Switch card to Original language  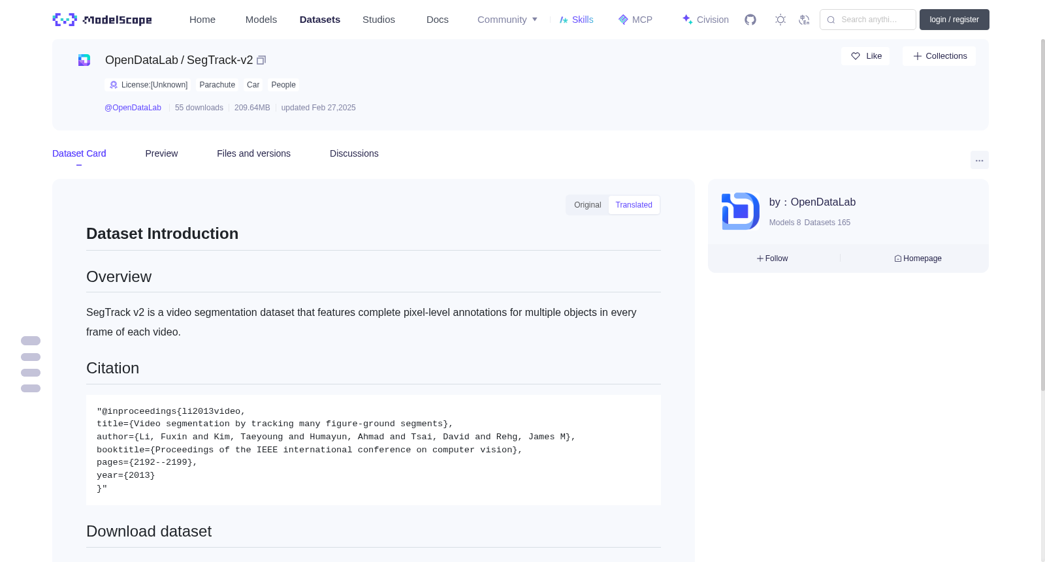coord(588,205)
